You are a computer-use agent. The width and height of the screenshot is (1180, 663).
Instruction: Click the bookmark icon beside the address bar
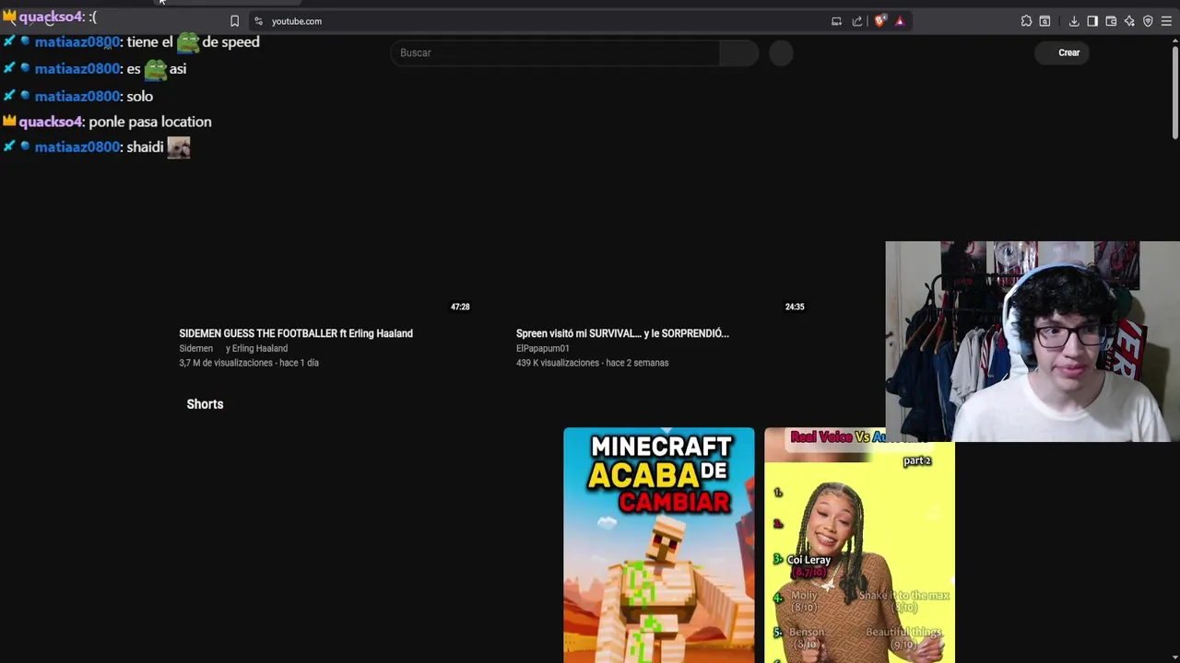pyautogui.click(x=234, y=21)
